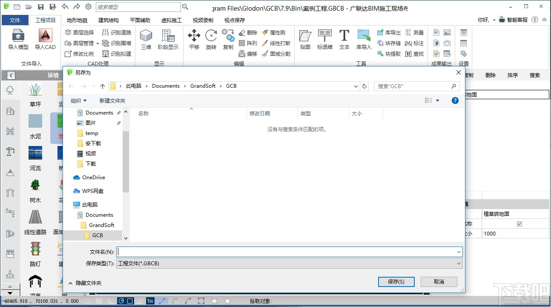This screenshot has height=307, width=551.
Task: Click the 测量 measure tool
Action: (x=414, y=32)
